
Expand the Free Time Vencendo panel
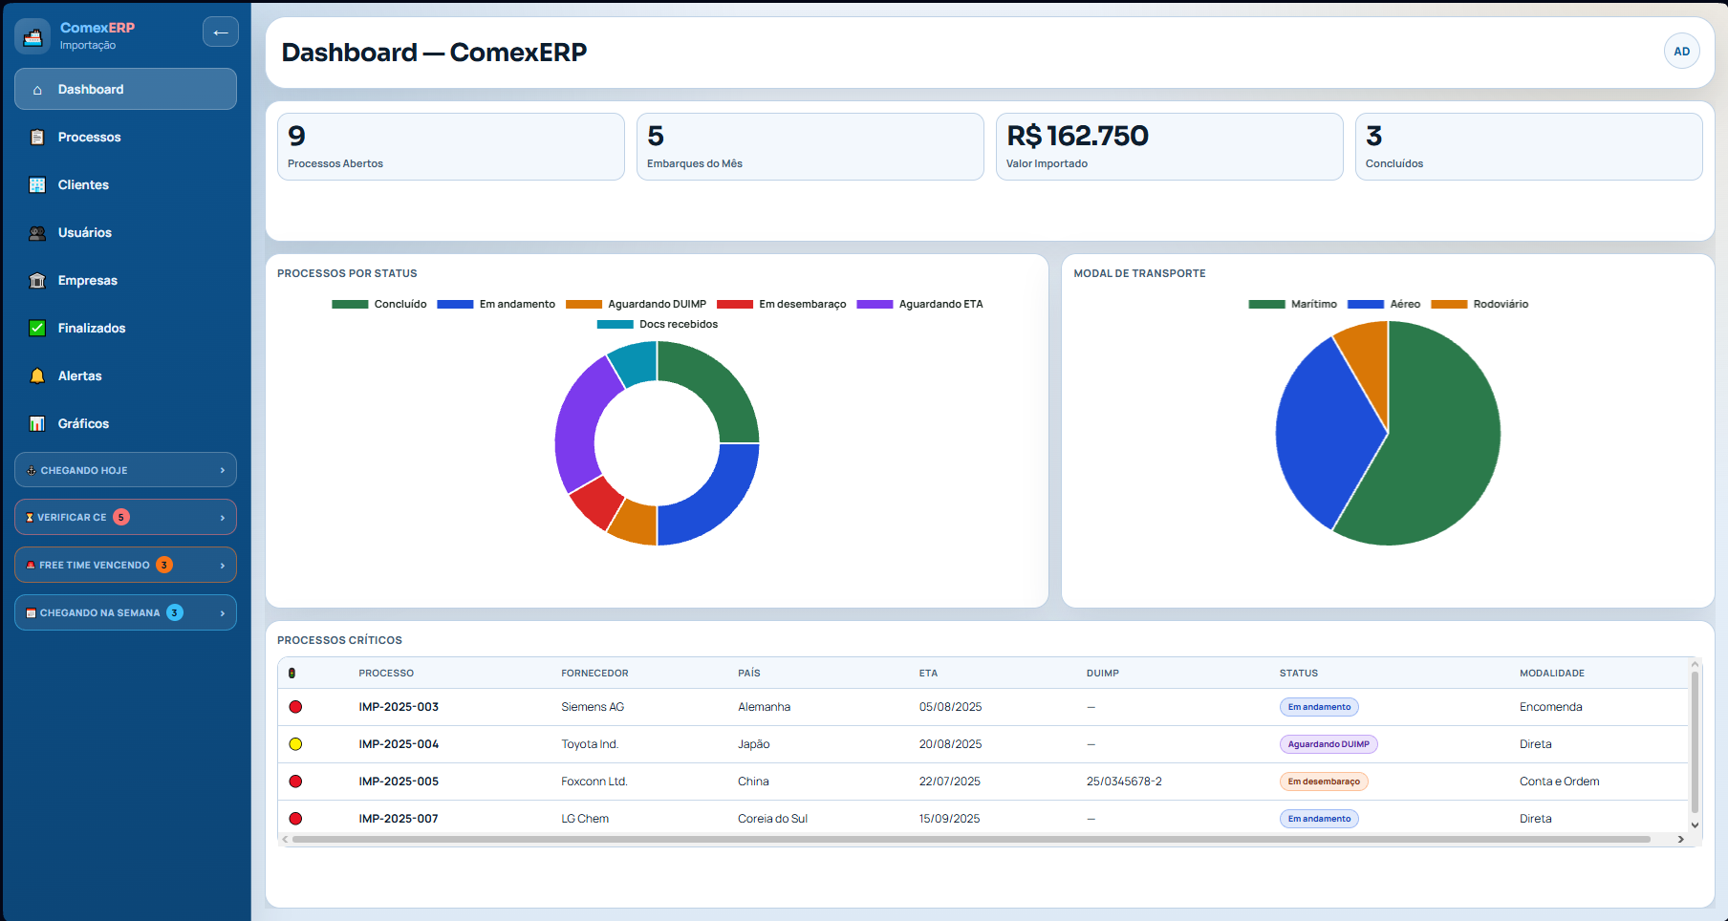coord(125,566)
